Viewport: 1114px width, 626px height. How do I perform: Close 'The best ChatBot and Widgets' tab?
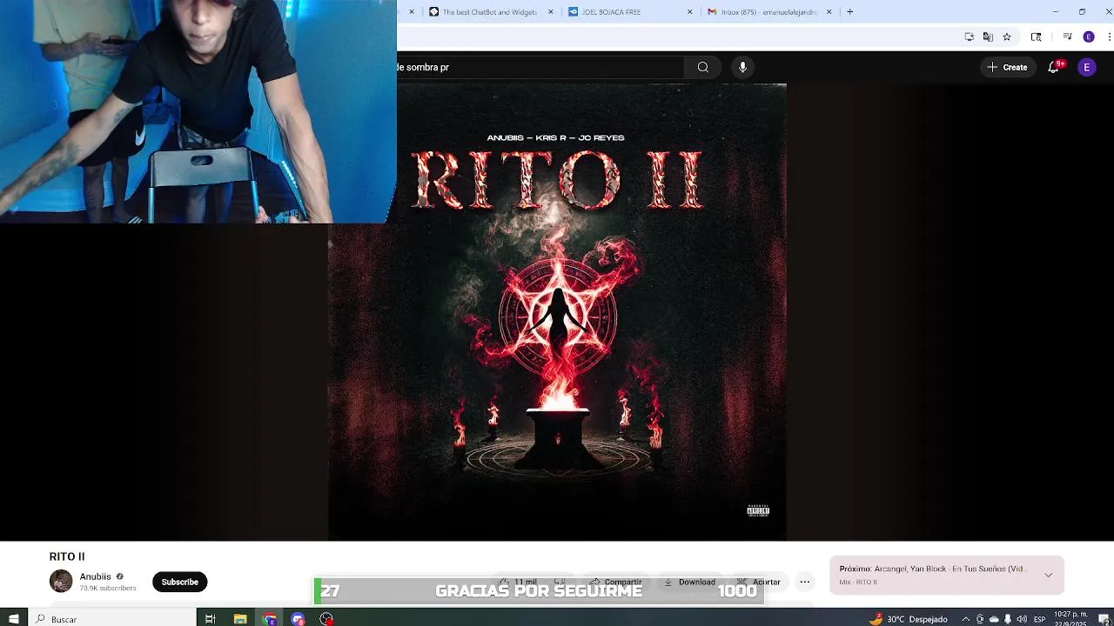point(551,12)
